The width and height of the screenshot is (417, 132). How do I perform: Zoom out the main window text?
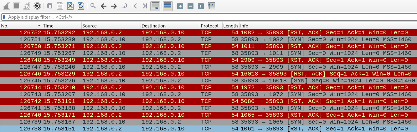click(x=190, y=6)
